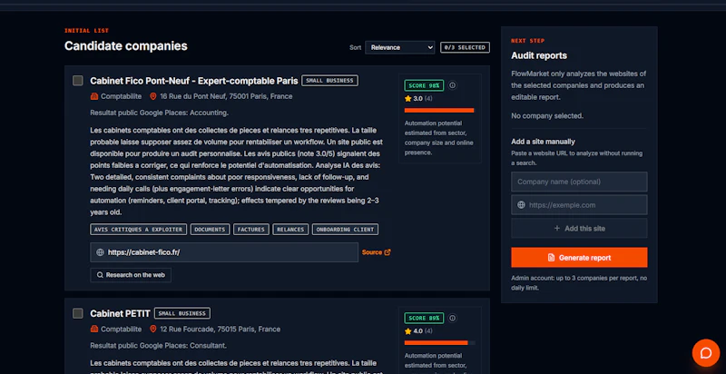Click the DOCUMENTS tag

(x=211, y=230)
